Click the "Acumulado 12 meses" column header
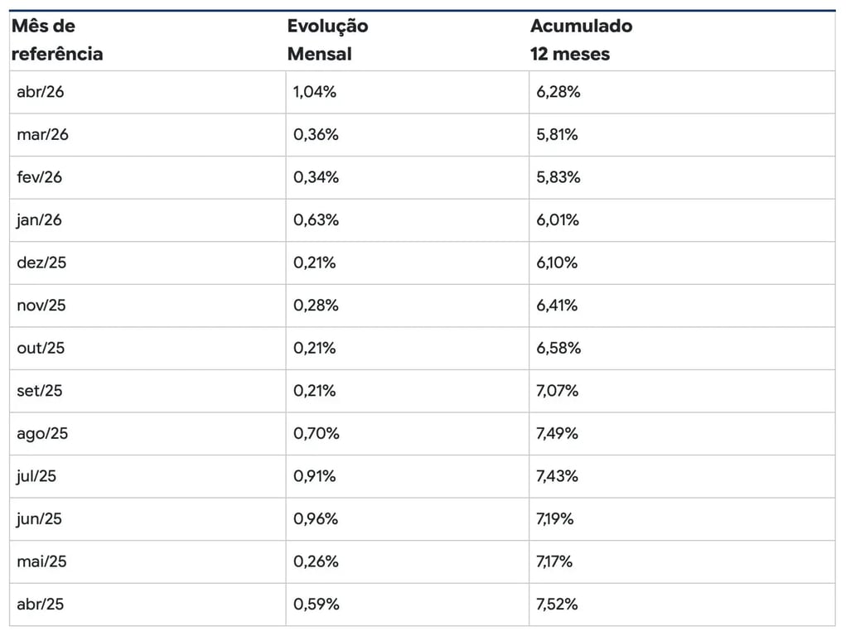The height and width of the screenshot is (636, 846). pyautogui.click(x=581, y=40)
